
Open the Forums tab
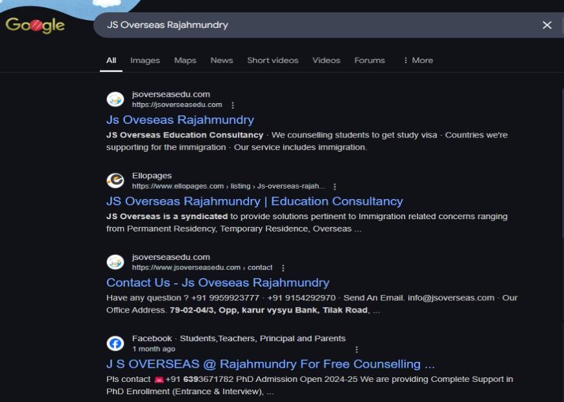click(x=370, y=60)
